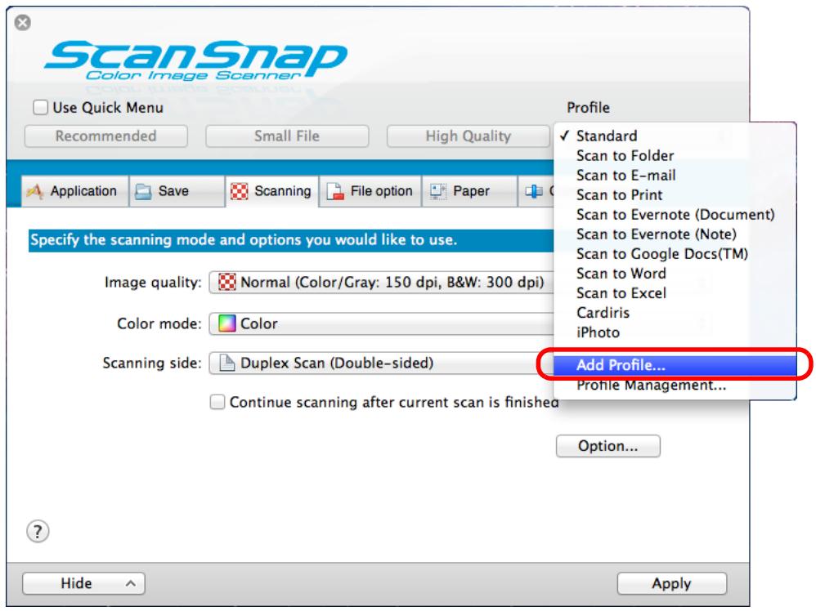Click the Scanning tab checkered icon
This screenshot has width=816, height=611.
(240, 191)
